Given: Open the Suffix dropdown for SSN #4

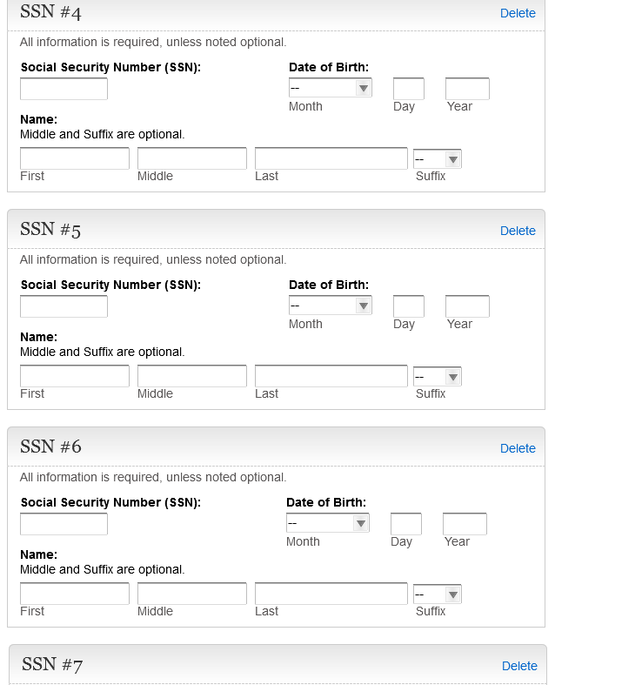Looking at the screenshot, I should pyautogui.click(x=438, y=159).
